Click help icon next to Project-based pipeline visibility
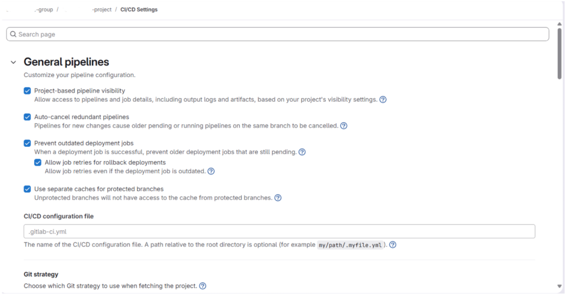Screen dimensions: 565x302 383,99
